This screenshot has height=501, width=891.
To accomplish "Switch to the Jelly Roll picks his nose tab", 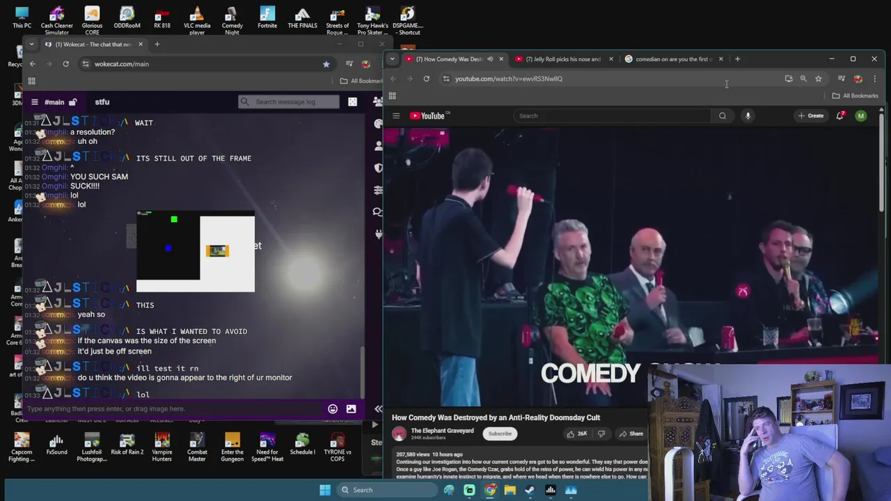I will point(562,59).
